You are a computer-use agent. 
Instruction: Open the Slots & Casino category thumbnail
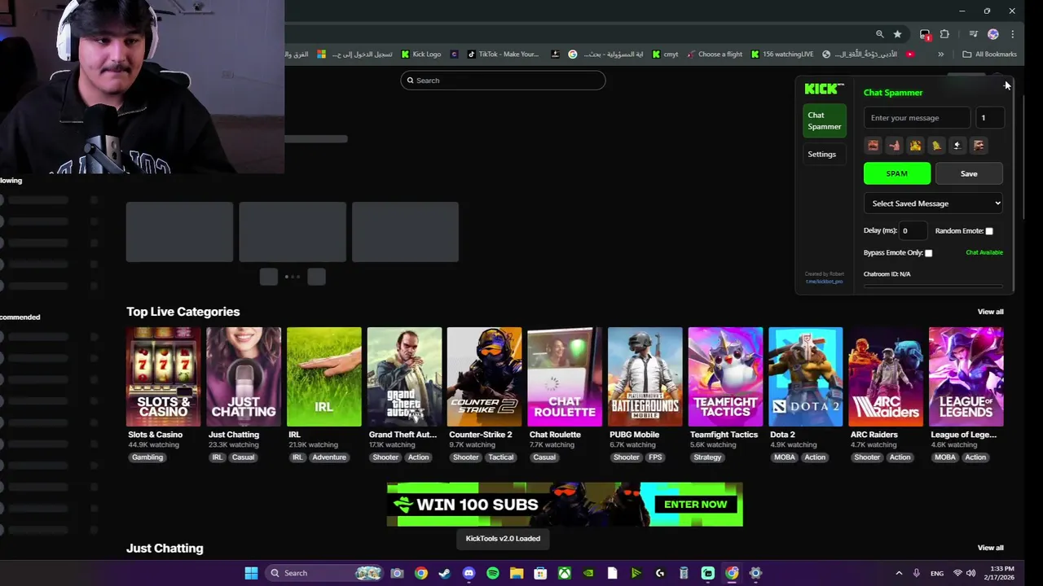click(163, 377)
